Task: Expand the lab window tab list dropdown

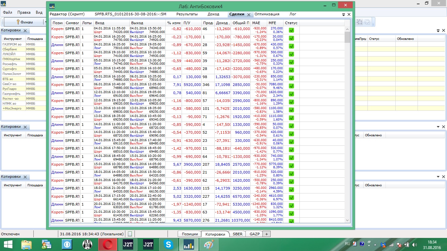Action: [344, 14]
